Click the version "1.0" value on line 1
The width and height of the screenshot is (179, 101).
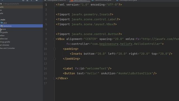[84, 5]
